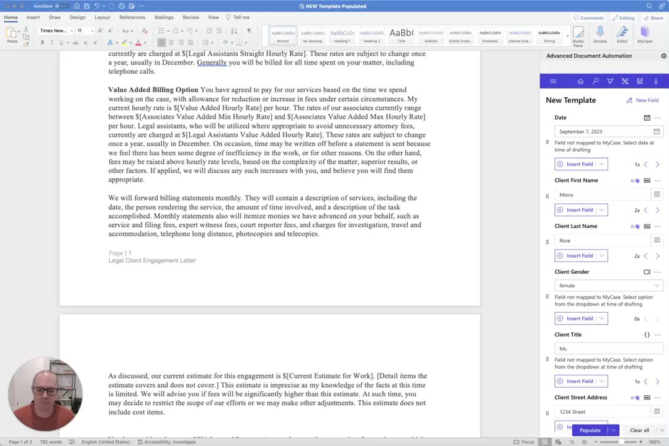Open the Styles Pane
Viewport: 669px width, 446px height.
578,35
